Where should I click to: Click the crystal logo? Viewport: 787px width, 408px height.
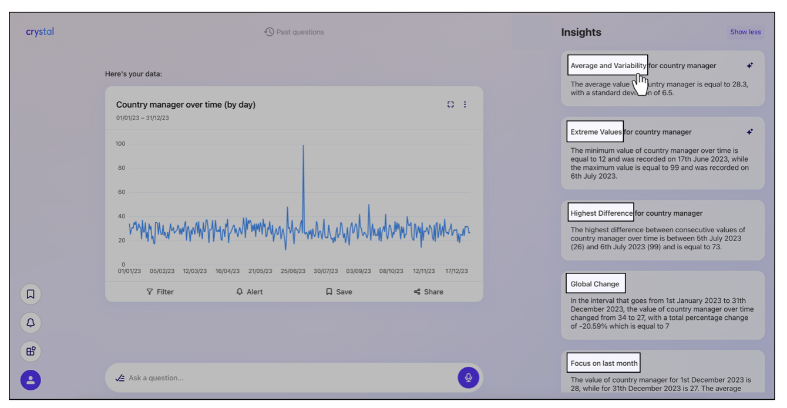click(x=40, y=32)
